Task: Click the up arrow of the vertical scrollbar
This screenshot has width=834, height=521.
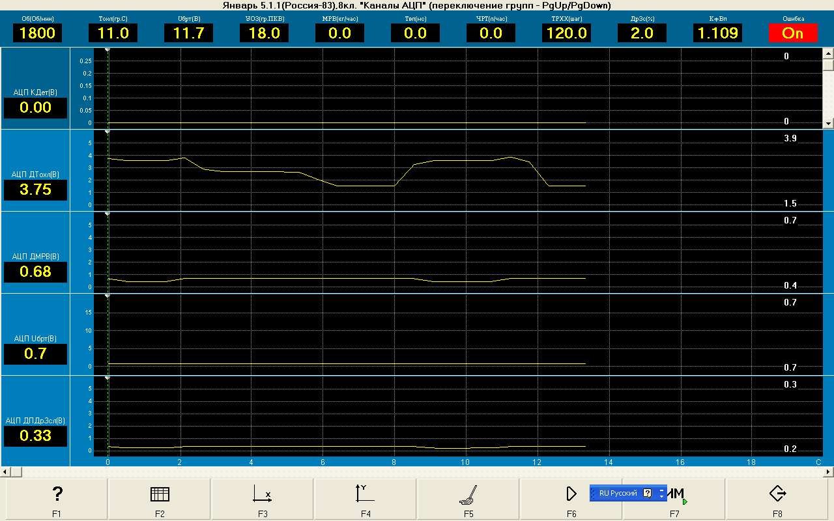Action: pyautogui.click(x=828, y=54)
